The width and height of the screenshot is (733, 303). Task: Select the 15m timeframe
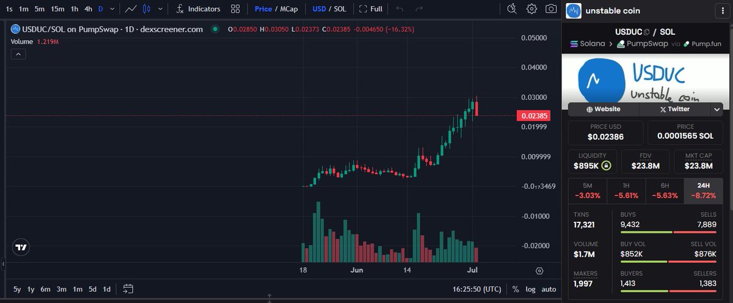[x=58, y=9]
